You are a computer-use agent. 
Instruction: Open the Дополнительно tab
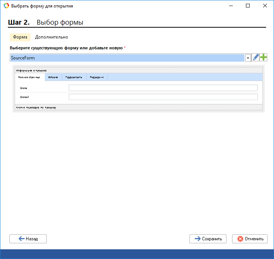coord(51,37)
